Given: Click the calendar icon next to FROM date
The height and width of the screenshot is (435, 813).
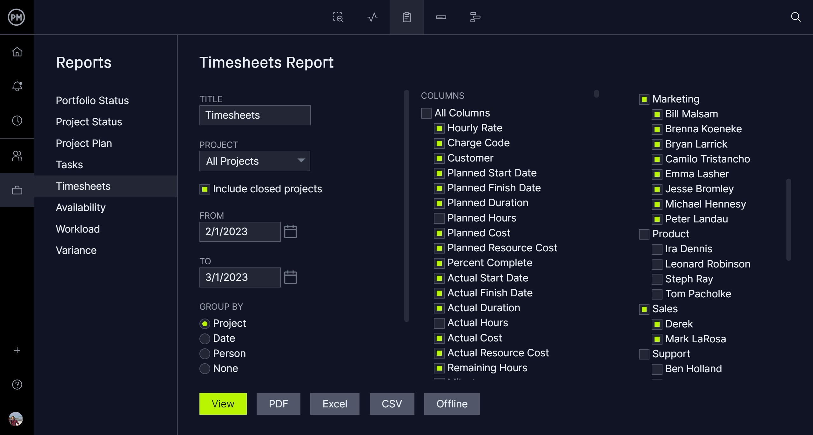Looking at the screenshot, I should pos(291,232).
